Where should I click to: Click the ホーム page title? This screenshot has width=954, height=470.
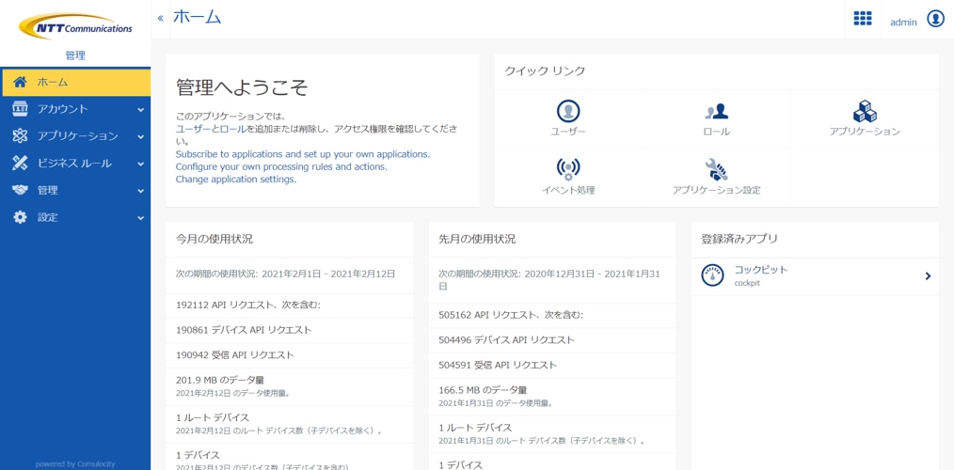click(x=197, y=17)
